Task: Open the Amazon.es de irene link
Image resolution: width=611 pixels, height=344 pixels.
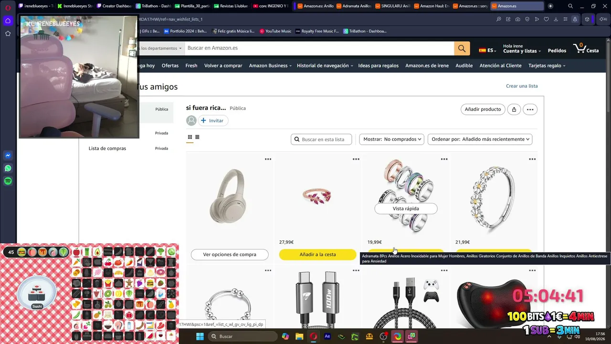Action: pos(427,65)
